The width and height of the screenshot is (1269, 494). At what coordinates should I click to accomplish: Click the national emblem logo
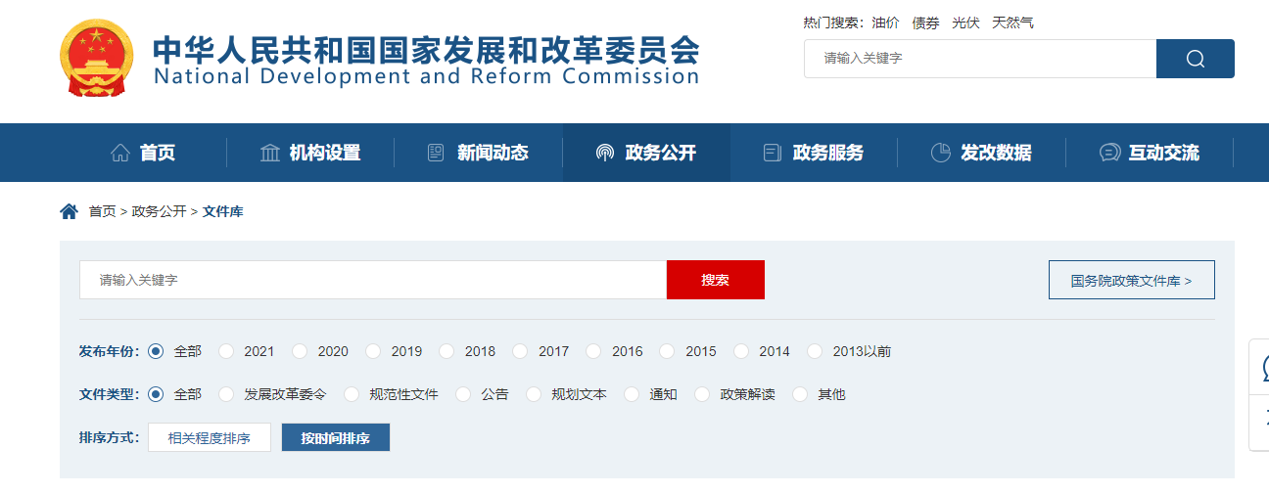click(x=96, y=58)
